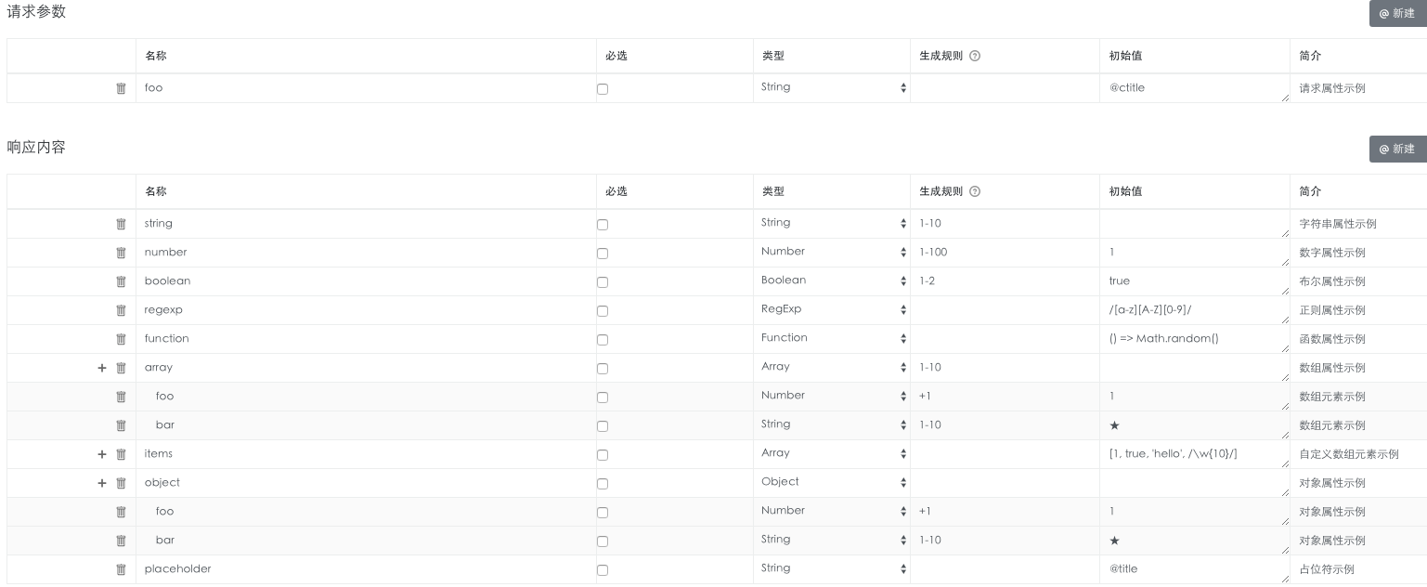
Task: Open 生成规则 help icon in 请求参数 table
Action: coord(975,56)
